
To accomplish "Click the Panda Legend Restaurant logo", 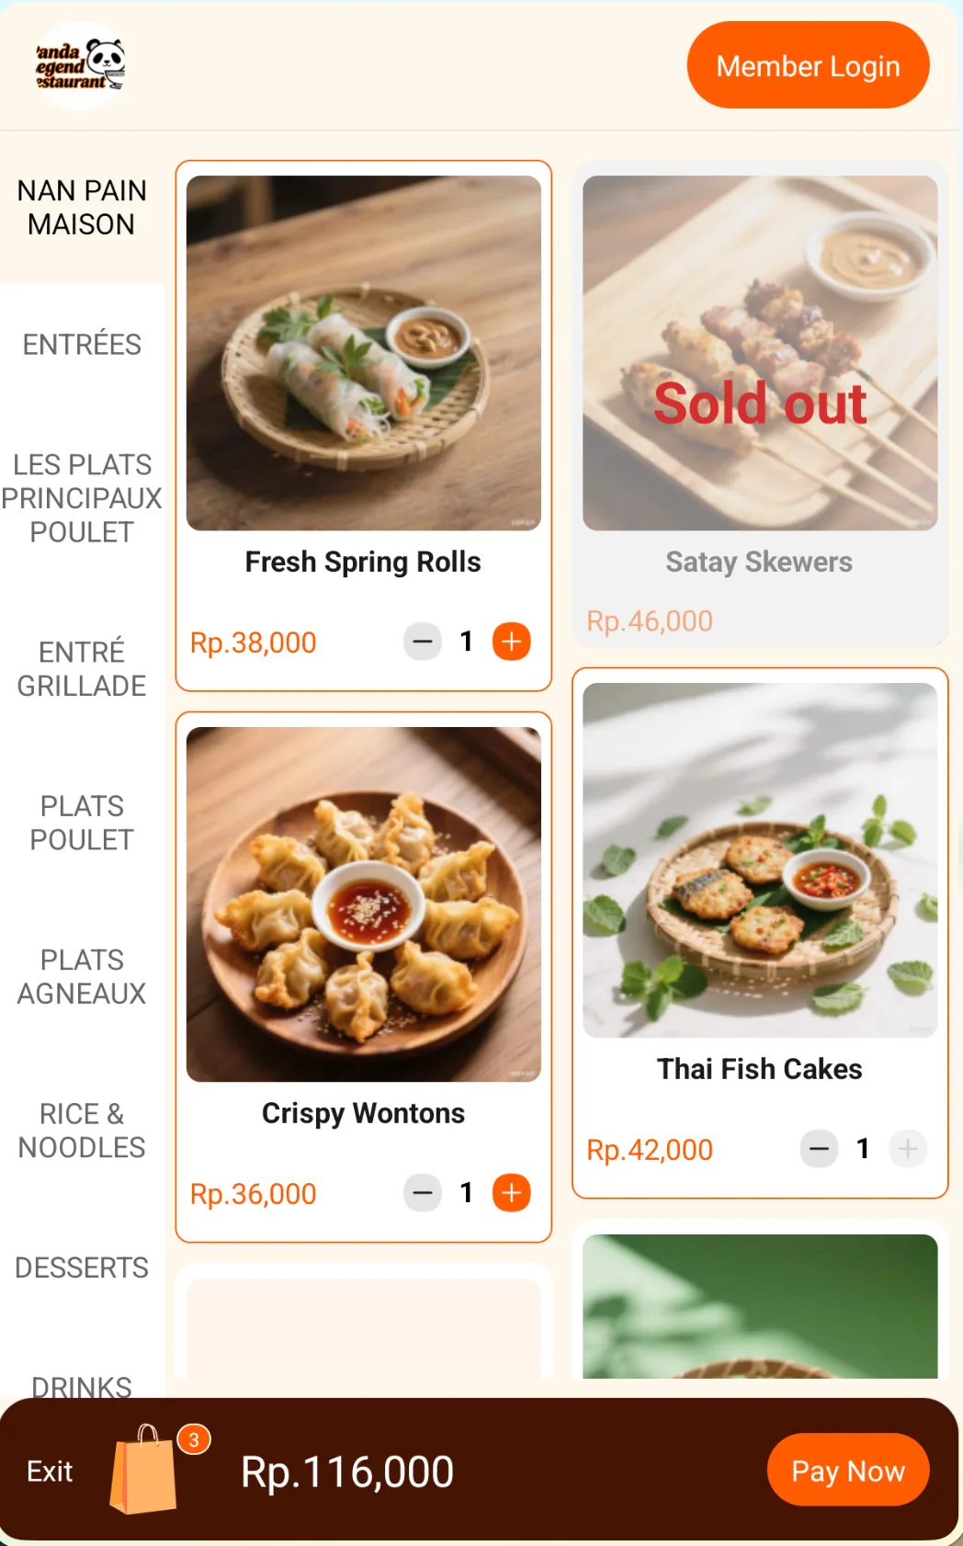I will [x=81, y=65].
